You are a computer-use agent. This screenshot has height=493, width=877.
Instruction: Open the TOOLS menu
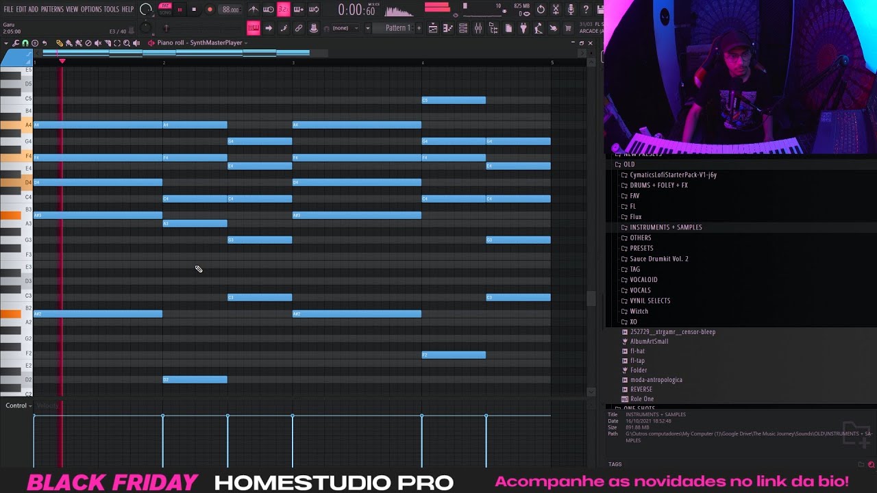pos(112,9)
